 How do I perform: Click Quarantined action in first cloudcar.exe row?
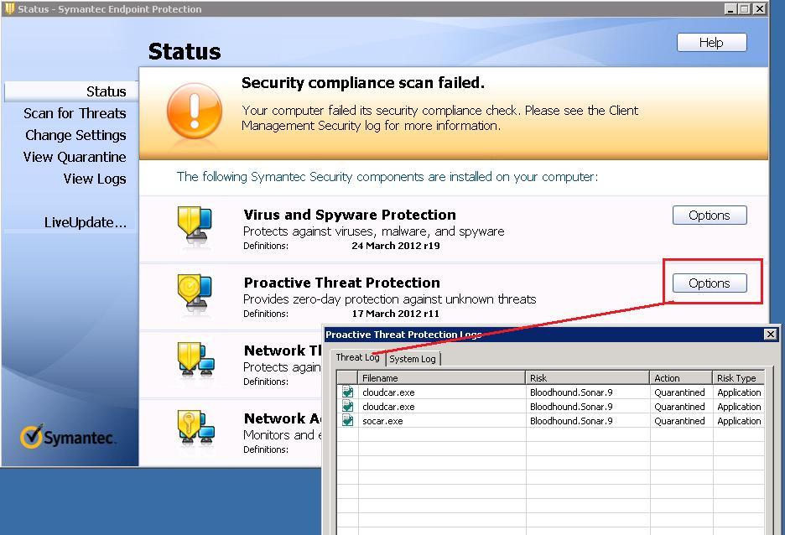coord(679,392)
